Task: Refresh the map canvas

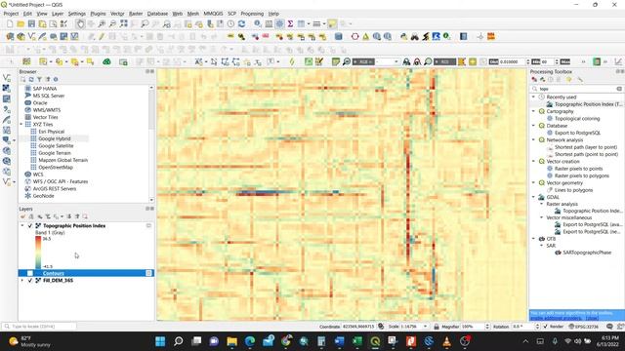Action: point(241,23)
